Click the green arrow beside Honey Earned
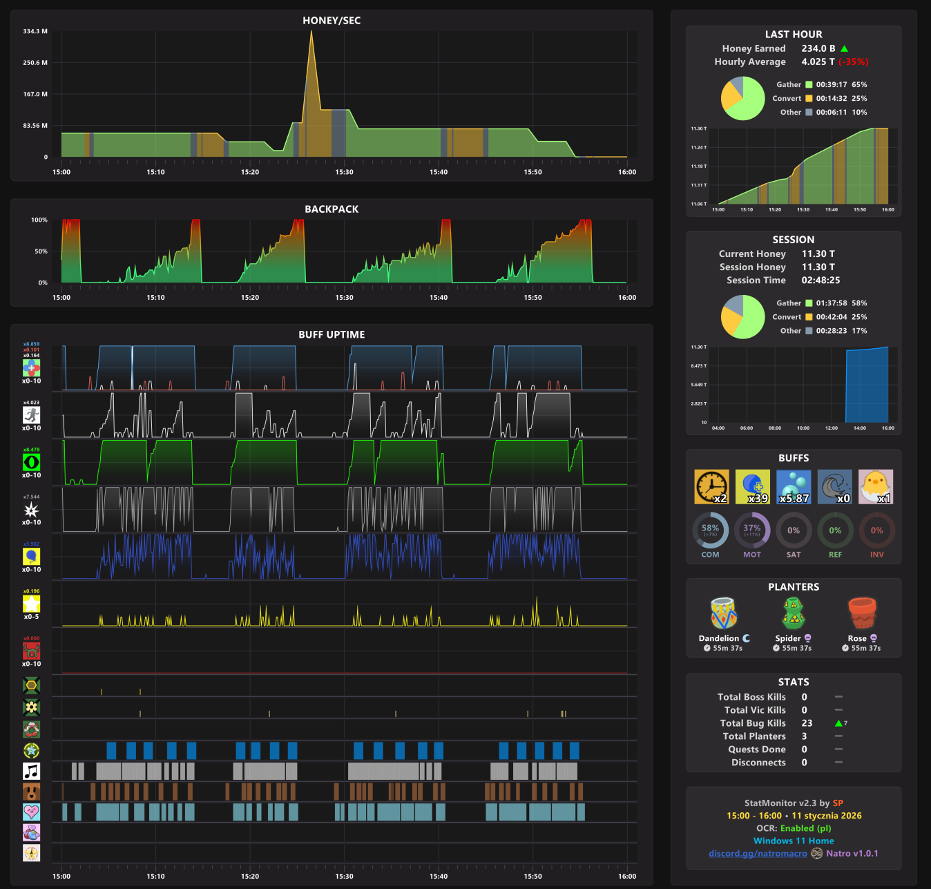Viewport: 931px width, 889px height. [844, 48]
